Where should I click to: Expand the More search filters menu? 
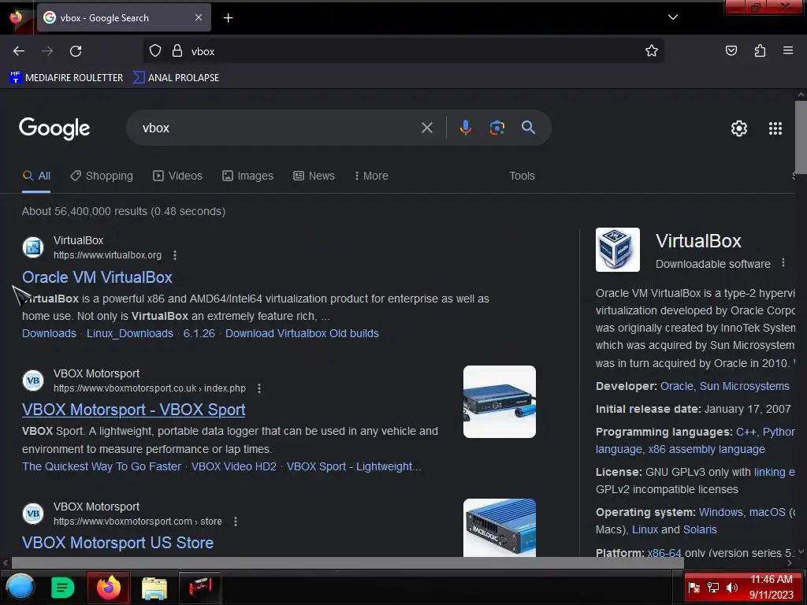click(x=371, y=176)
